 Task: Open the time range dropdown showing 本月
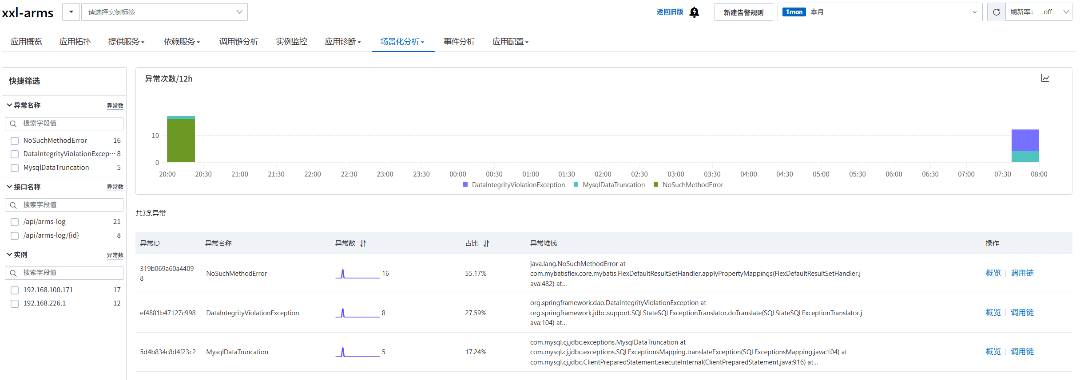tap(880, 12)
